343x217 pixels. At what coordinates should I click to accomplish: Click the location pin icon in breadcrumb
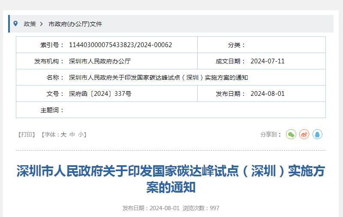tap(15, 24)
